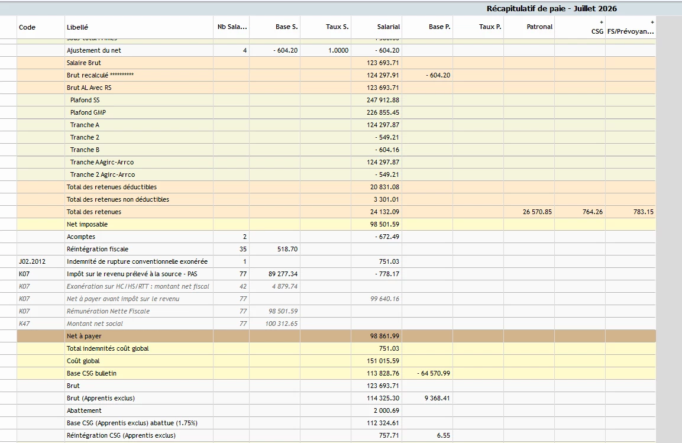This screenshot has width=682, height=443.
Task: Click the Base P. value - 64 570.99
Action: [x=434, y=373]
